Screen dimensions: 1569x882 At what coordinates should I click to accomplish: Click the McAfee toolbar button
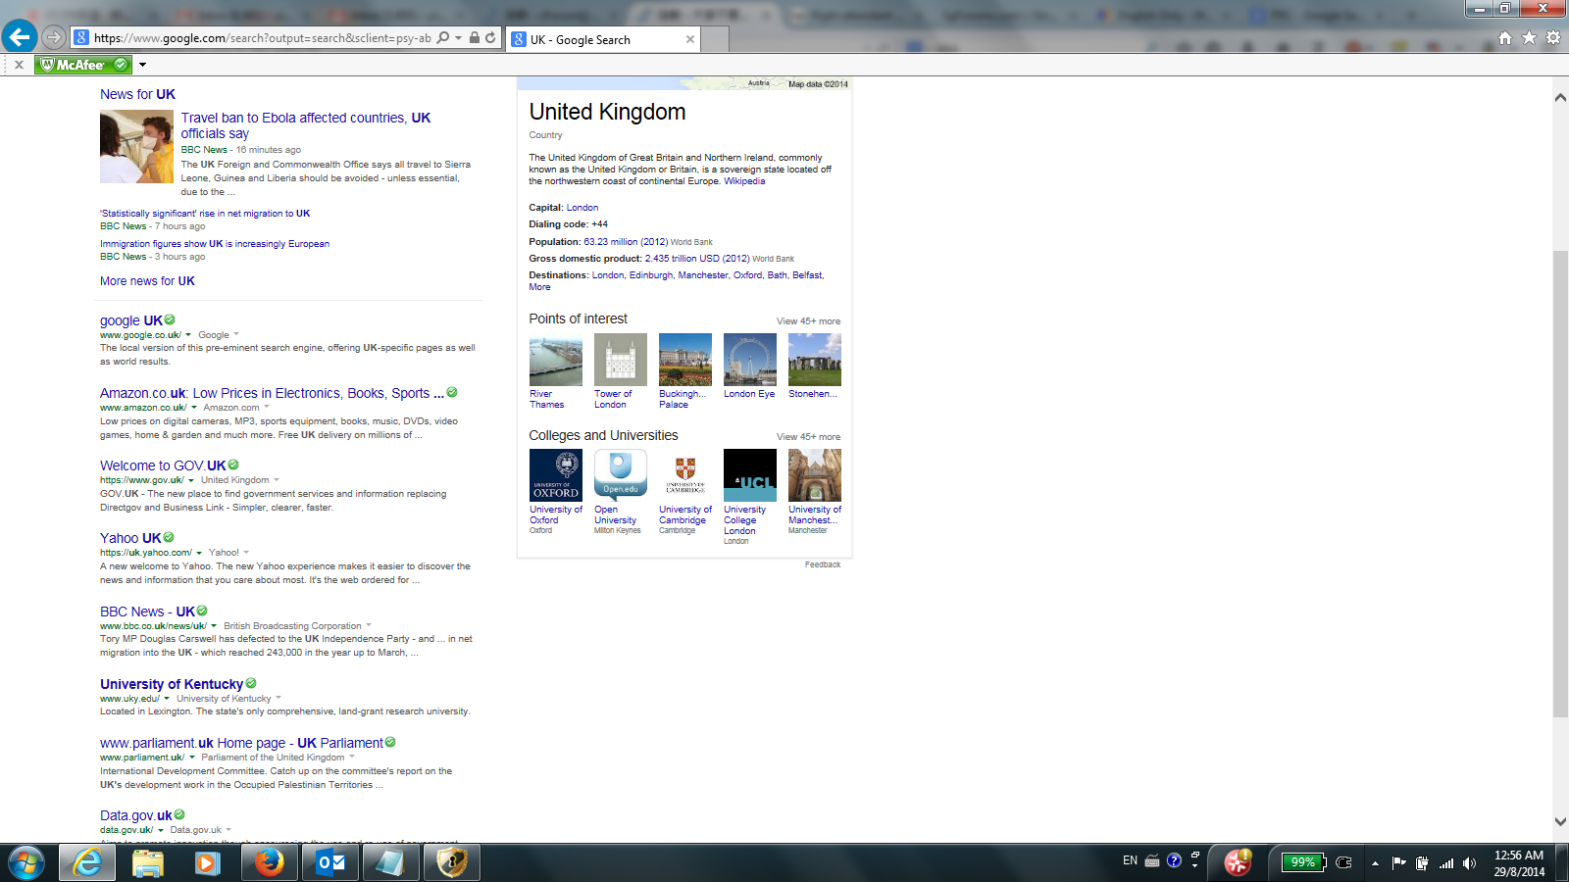click(x=83, y=65)
